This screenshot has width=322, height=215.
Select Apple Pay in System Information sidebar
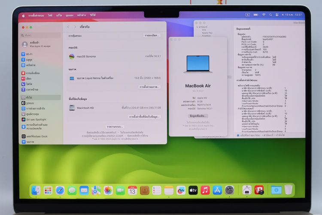tap(207, 33)
